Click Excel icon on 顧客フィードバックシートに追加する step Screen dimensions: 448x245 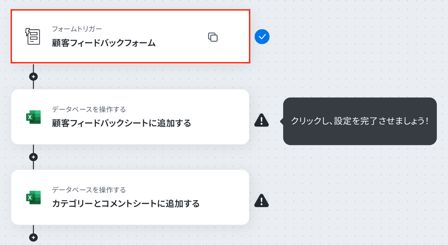point(33,117)
